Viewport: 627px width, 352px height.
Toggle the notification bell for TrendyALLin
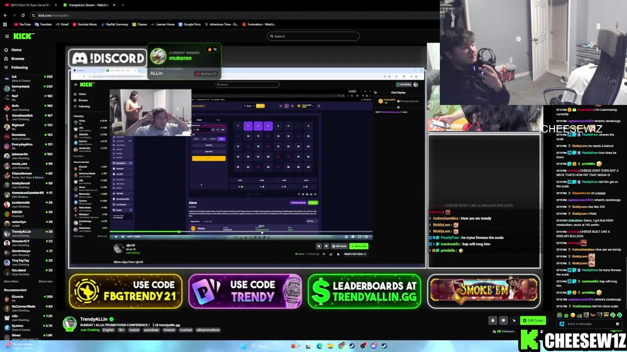pyautogui.click(x=493, y=321)
